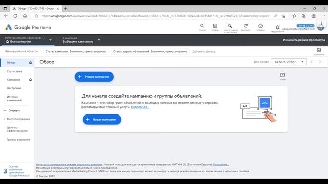Click Новая кампания button inside the card
The height and width of the screenshot is (184, 328).
(x=102, y=119)
